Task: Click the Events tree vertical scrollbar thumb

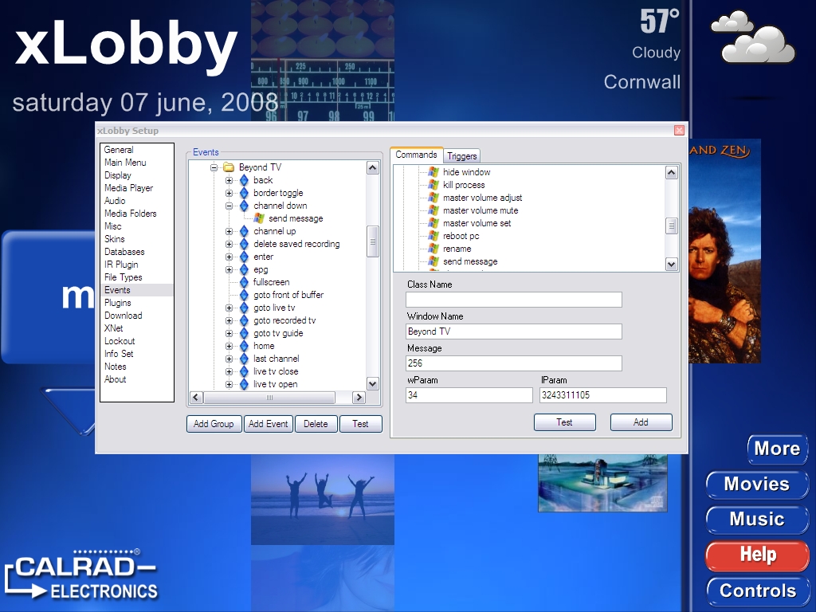Action: click(373, 241)
